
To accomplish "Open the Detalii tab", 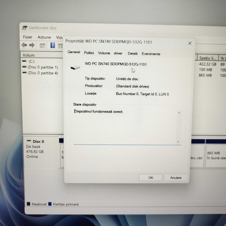I will tap(133, 54).
